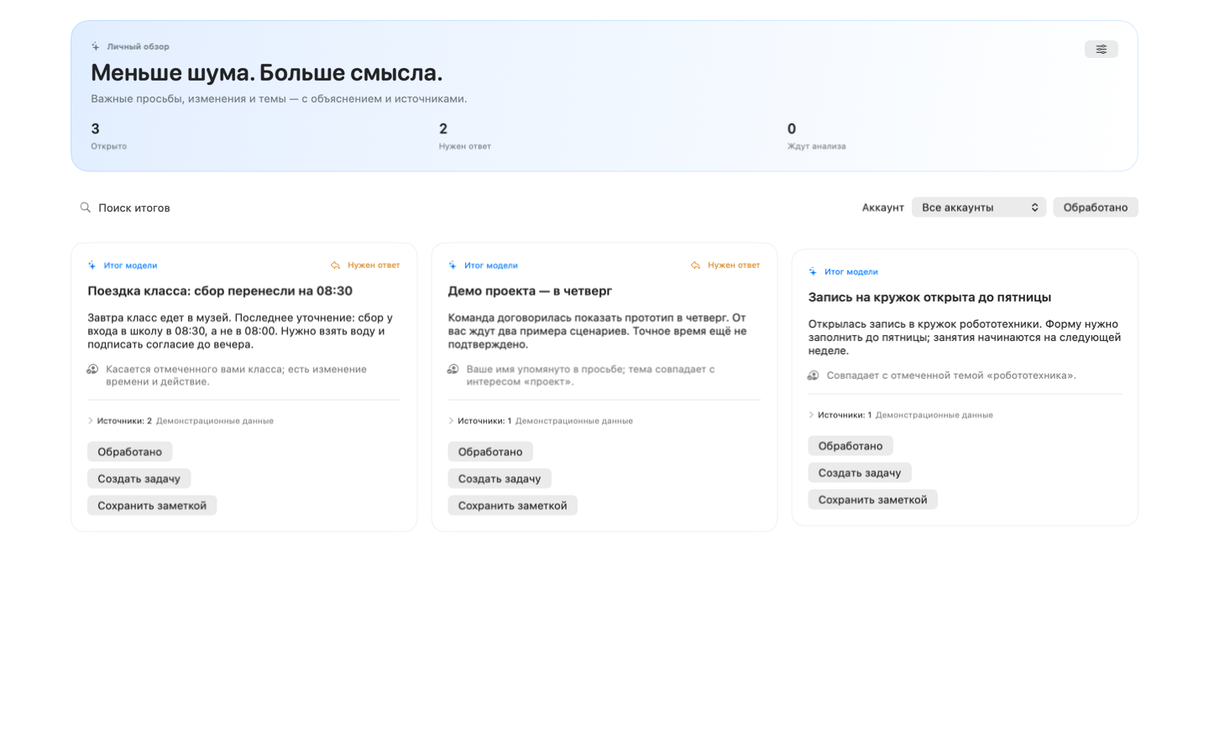
Task: Click the reply arrow icon on Демо проекта card
Action: (x=695, y=265)
